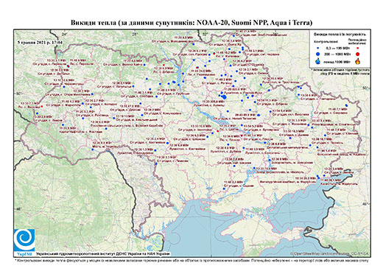Select the red marker at far western edge
Viewport: 383px width, 271px height.
42,106
